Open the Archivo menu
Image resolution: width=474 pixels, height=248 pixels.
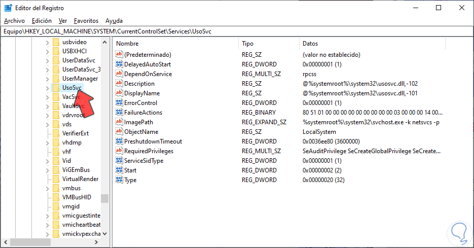(x=14, y=21)
